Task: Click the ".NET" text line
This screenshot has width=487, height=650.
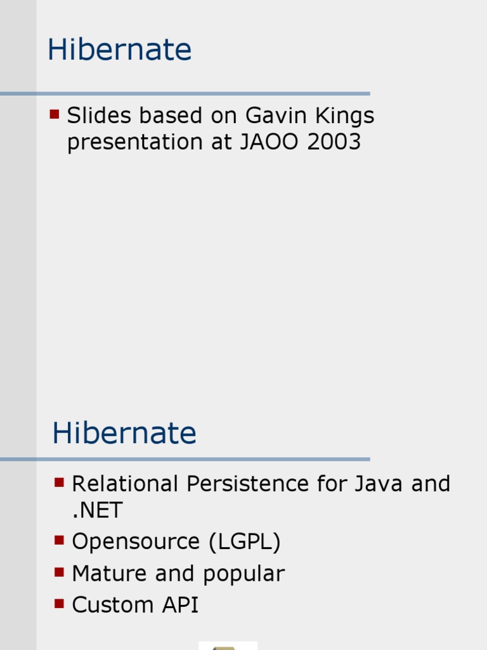Action: (x=97, y=510)
